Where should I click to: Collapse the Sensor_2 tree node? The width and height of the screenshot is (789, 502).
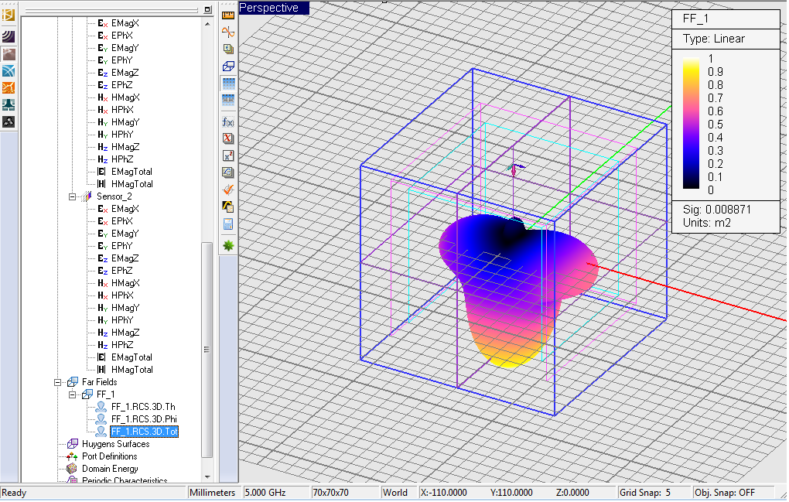pyautogui.click(x=73, y=196)
